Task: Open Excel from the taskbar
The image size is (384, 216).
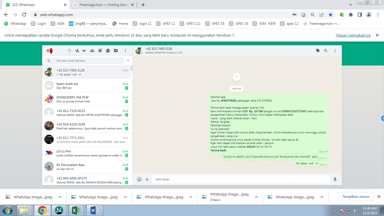Action: point(76,210)
